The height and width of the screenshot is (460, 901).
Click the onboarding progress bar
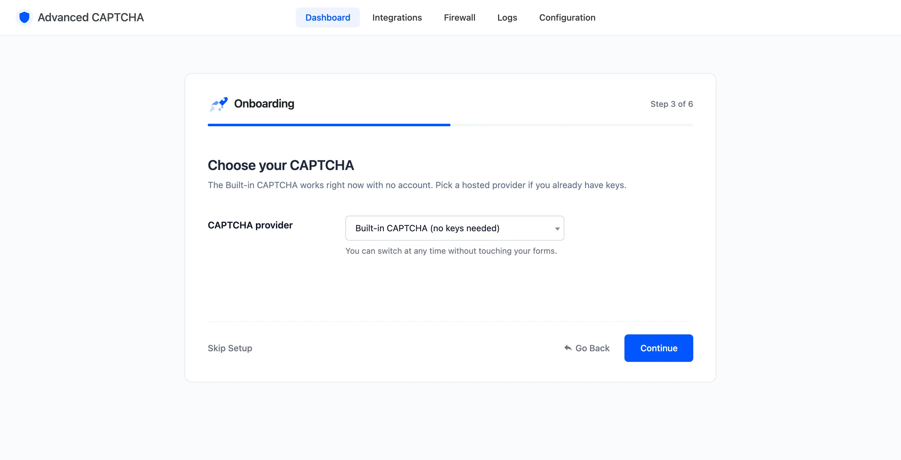click(450, 125)
